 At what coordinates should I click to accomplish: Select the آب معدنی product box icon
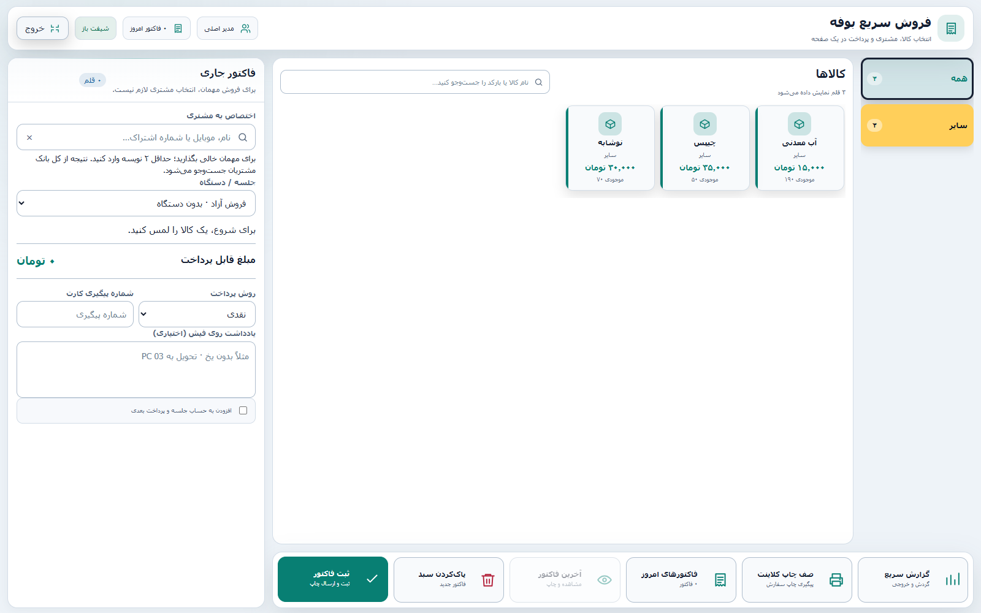point(800,124)
